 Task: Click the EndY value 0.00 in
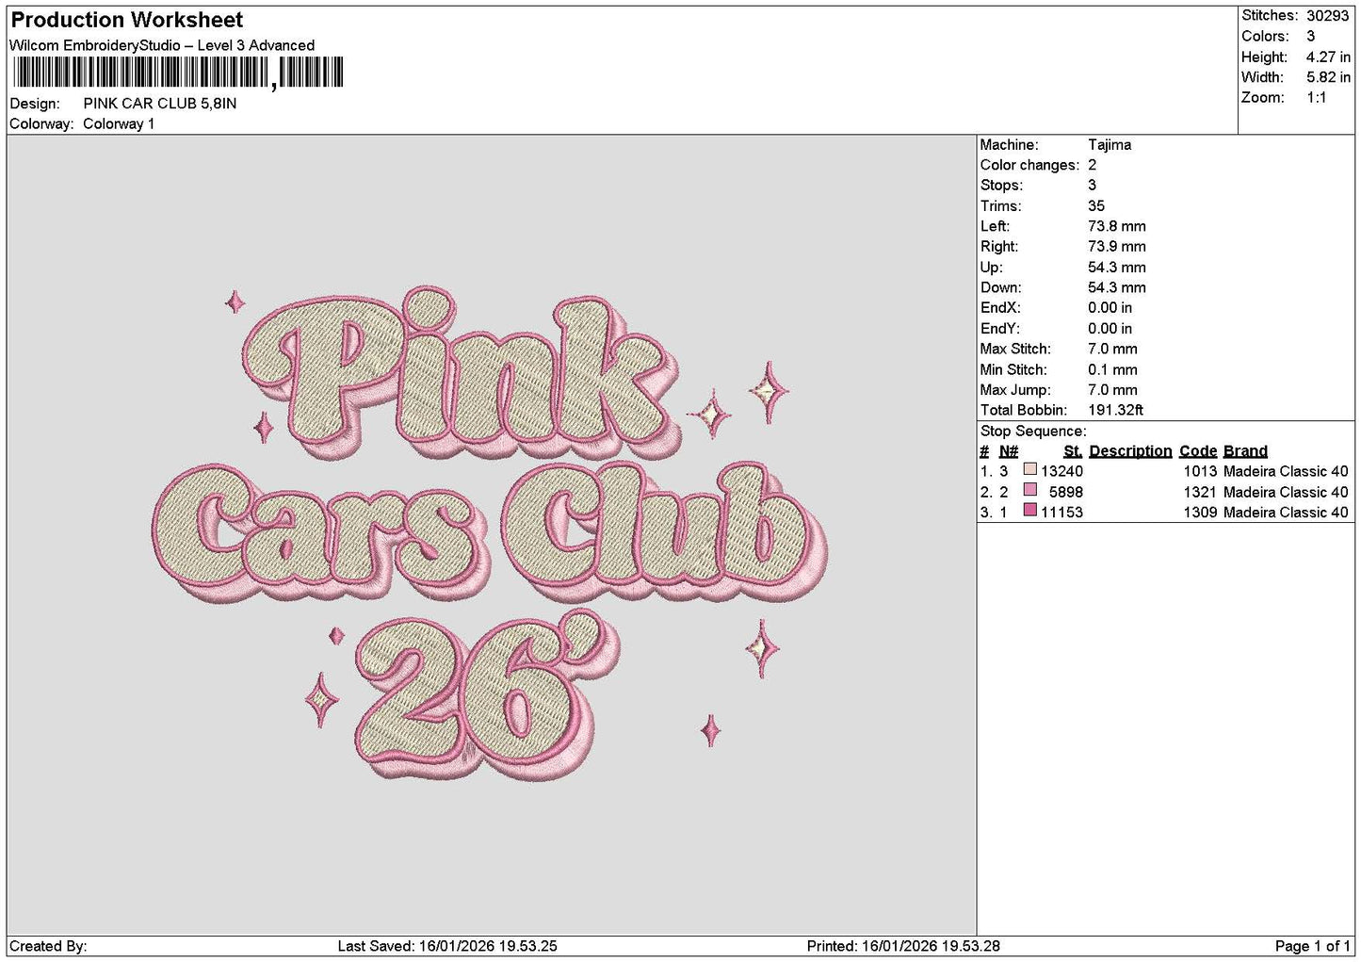click(x=1110, y=329)
